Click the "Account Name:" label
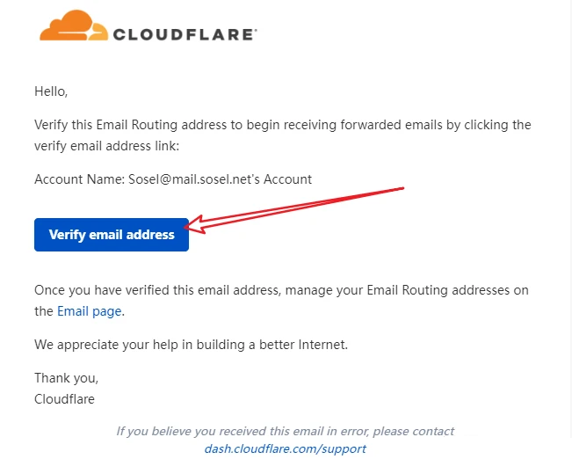The image size is (572, 459). tap(80, 179)
